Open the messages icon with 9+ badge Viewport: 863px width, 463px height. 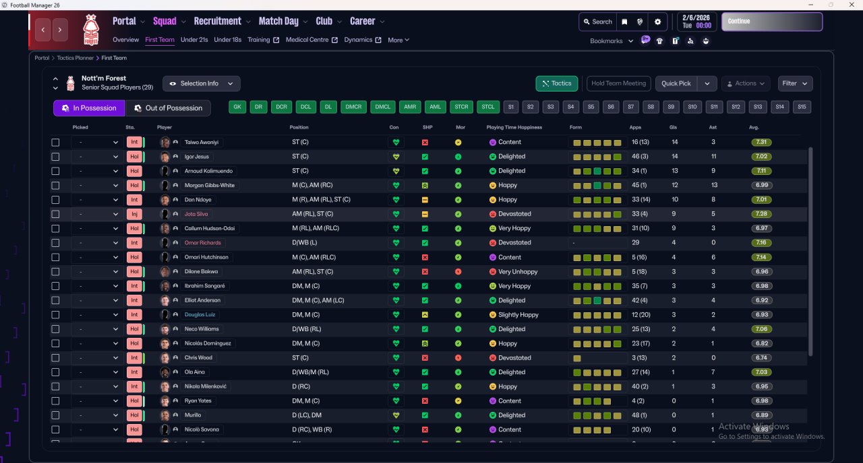click(645, 40)
